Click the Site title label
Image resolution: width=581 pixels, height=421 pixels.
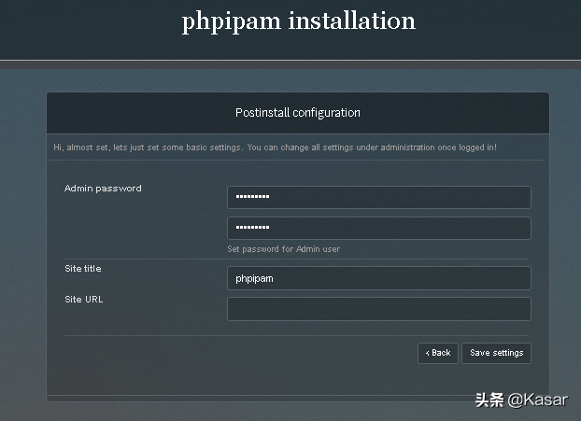tap(83, 269)
